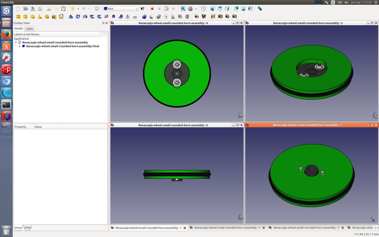Image resolution: width=379 pixels, height=237 pixels.
Task: Select the horn-assembly : 2 window tab
Action: click(x=226, y=228)
